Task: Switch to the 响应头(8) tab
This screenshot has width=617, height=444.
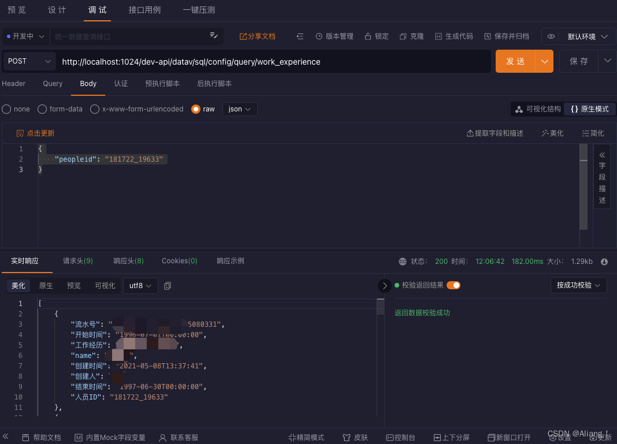Action: click(x=128, y=260)
